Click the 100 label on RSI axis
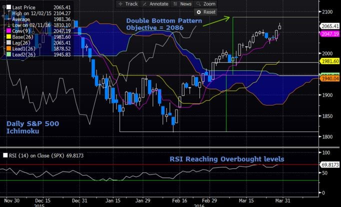 326,152
